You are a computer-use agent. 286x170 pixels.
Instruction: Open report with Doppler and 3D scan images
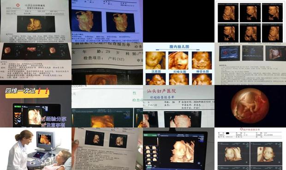coord(250,64)
